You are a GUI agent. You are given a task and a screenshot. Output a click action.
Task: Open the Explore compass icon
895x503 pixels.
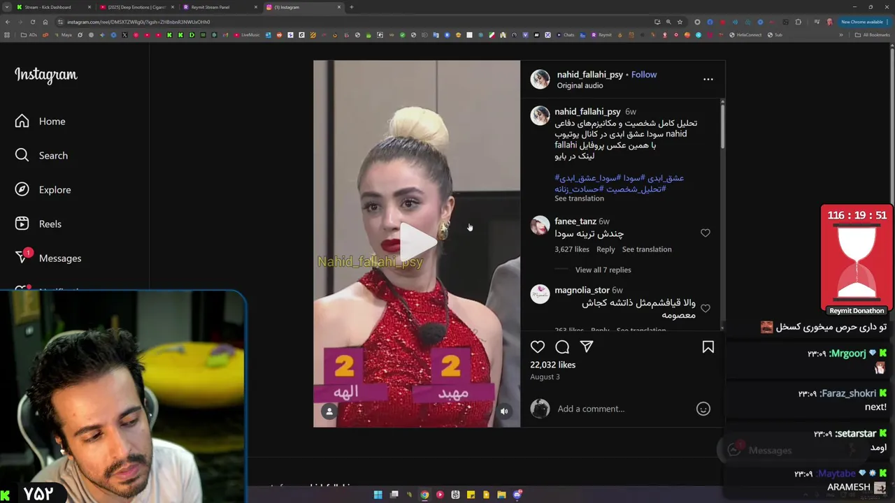22,190
